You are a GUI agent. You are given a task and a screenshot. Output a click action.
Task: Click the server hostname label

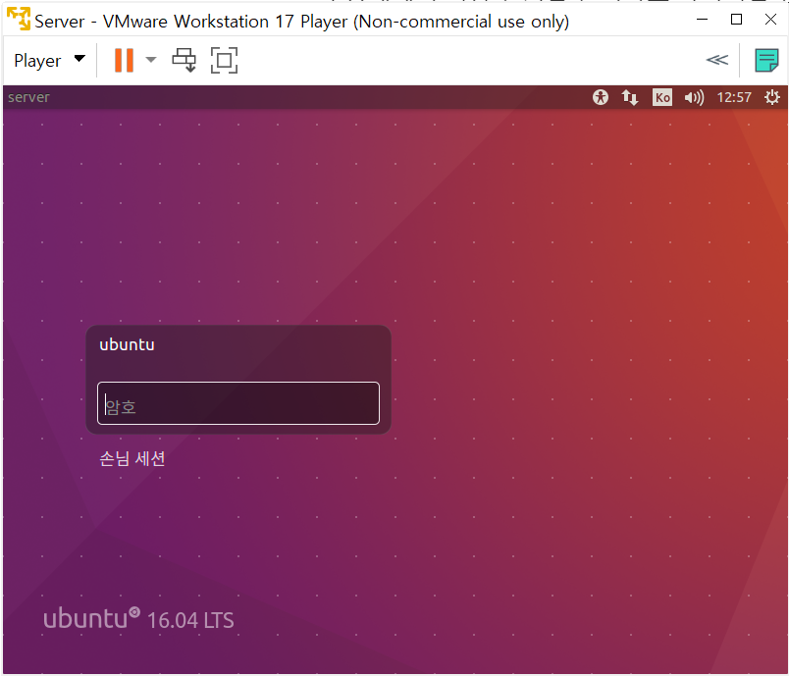click(x=28, y=97)
